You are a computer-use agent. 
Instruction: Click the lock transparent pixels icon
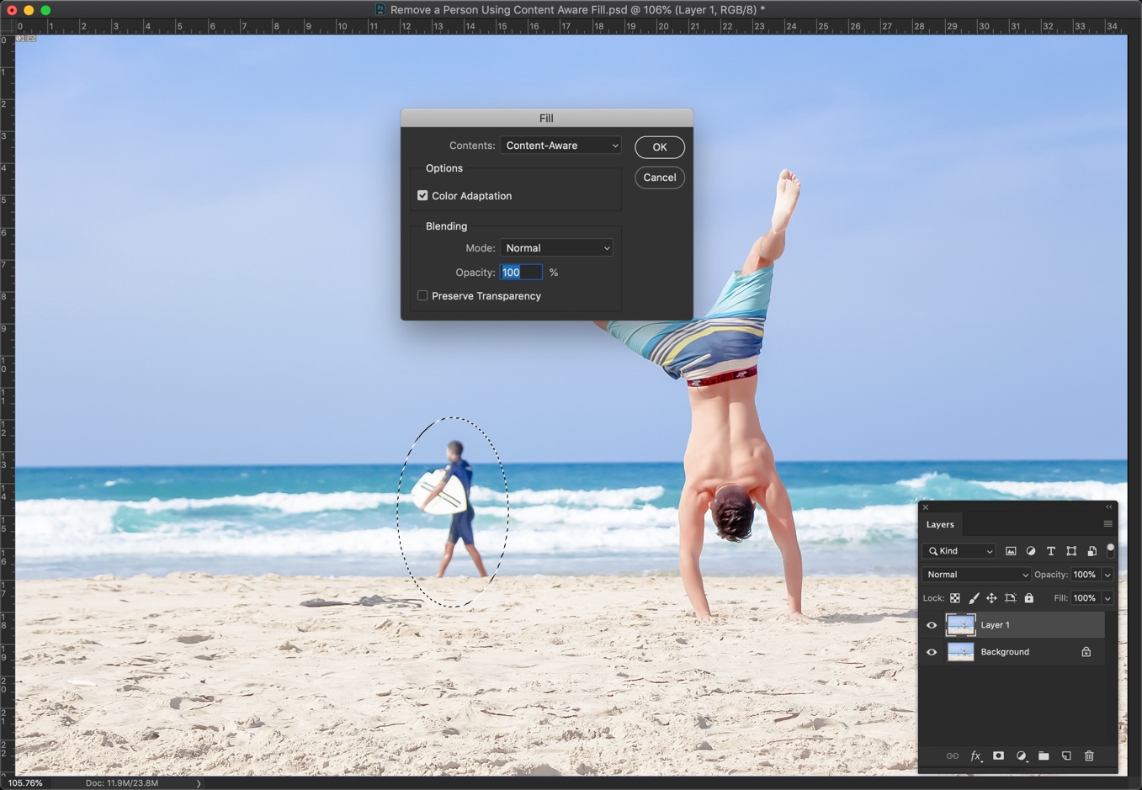pyautogui.click(x=955, y=598)
